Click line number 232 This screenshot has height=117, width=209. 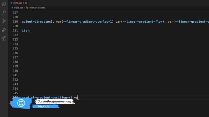click(x=15, y=35)
